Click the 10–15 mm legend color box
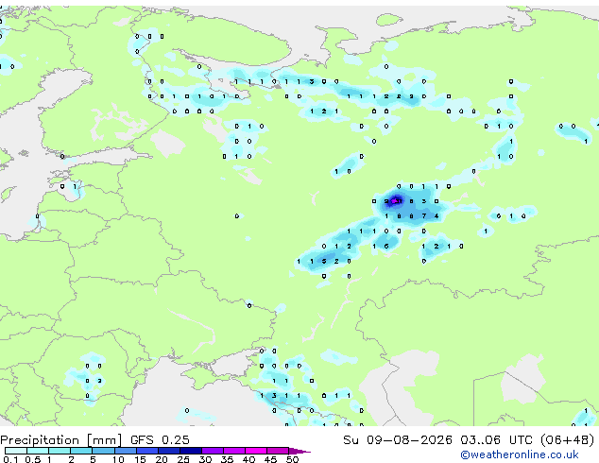599x463 pixels. click(125, 451)
